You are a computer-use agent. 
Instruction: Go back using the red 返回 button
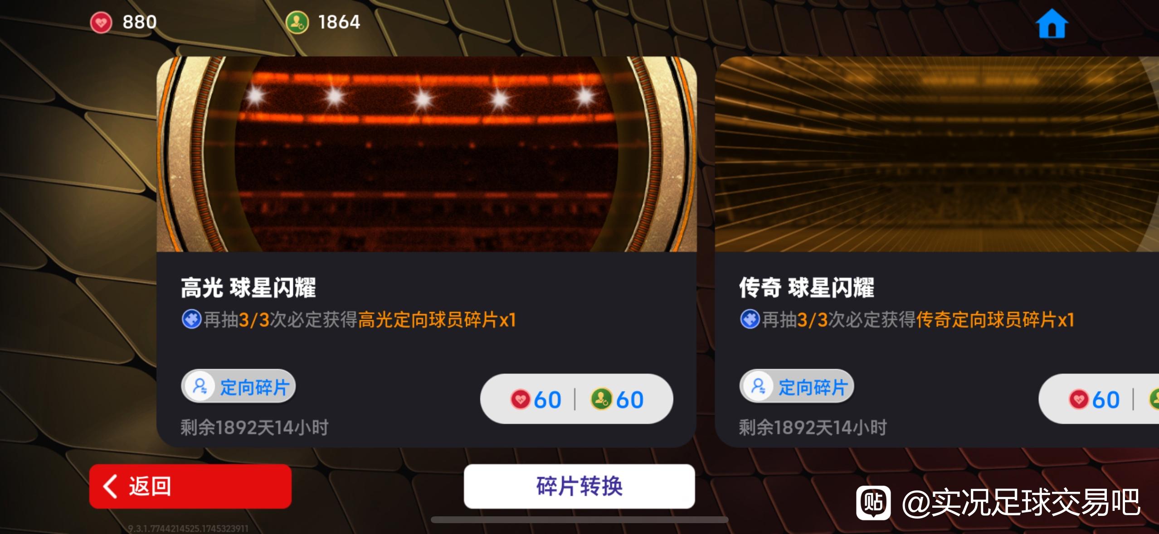190,486
